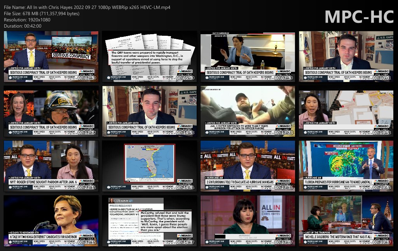Viewport: 398px width, 251px height.
Task: Select the split-screen thumbnail at 00:22:15
Action: (51, 166)
